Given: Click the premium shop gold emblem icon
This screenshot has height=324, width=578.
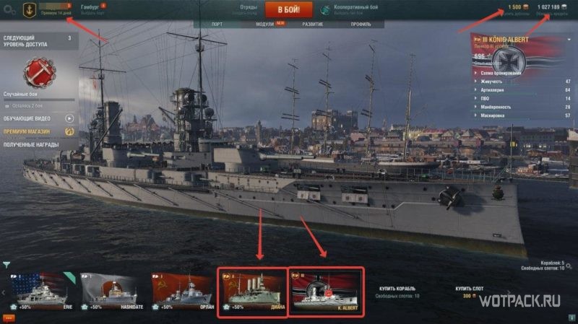Looking at the screenshot, I should click(69, 131).
